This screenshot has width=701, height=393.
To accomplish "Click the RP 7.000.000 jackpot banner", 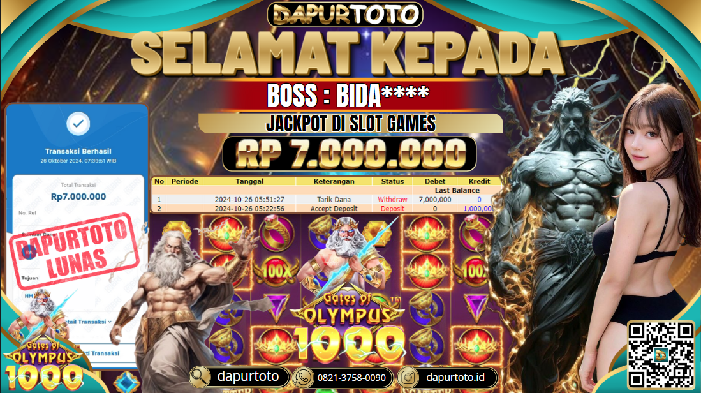I will [x=349, y=154].
